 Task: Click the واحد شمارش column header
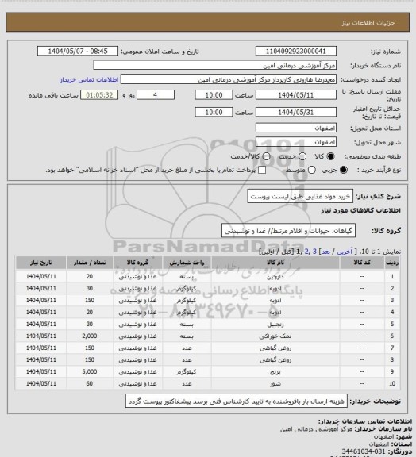[187, 263]
